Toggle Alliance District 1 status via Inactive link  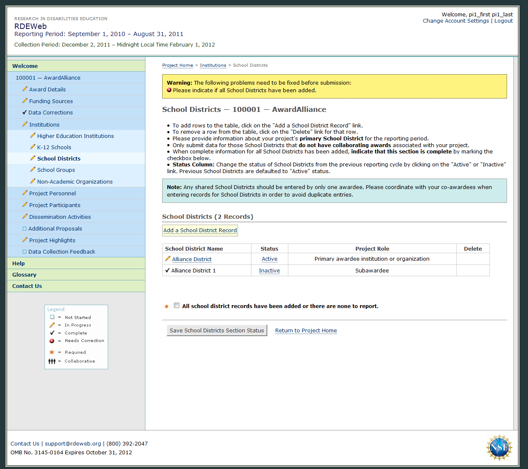pos(269,271)
